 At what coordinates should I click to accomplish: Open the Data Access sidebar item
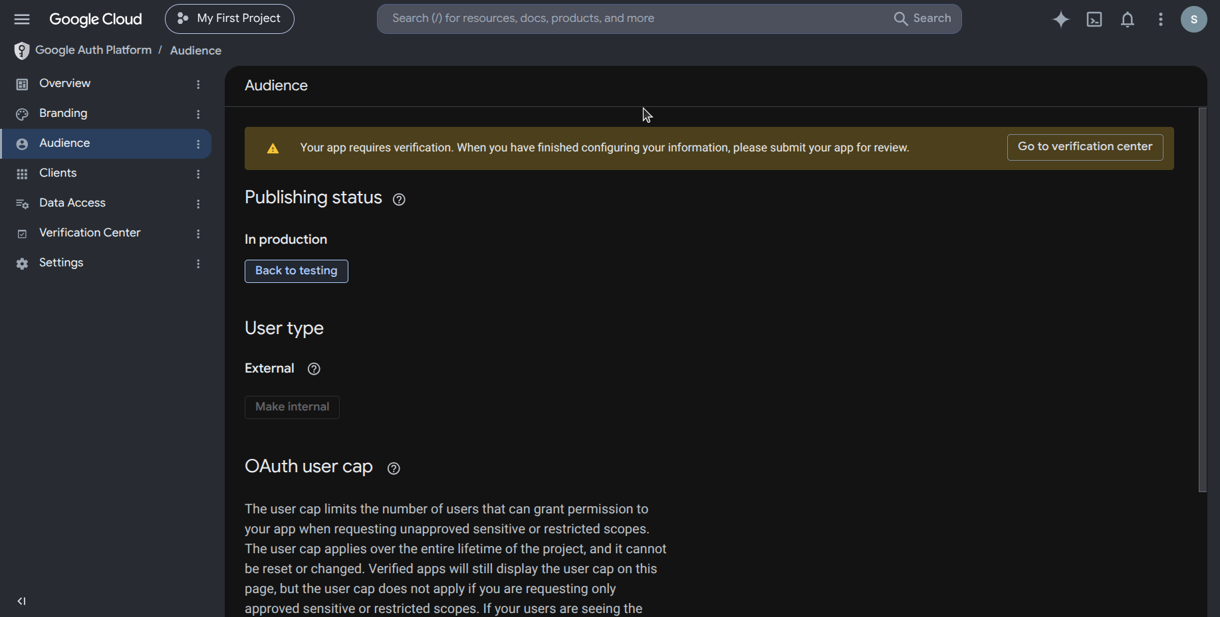point(106,203)
